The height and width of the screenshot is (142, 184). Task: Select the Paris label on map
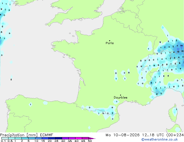pos(110,43)
